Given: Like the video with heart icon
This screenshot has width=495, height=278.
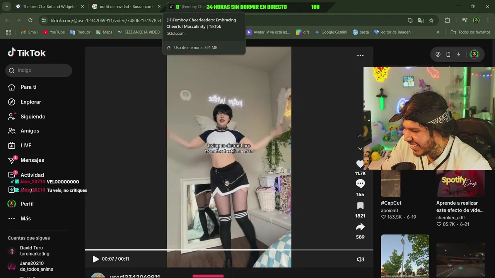Looking at the screenshot, I should tap(360, 164).
